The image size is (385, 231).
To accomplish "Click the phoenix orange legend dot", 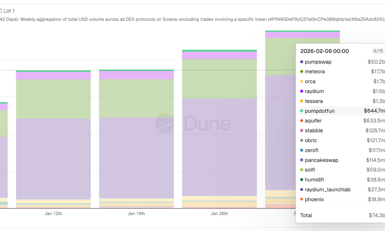I will tap(301, 199).
